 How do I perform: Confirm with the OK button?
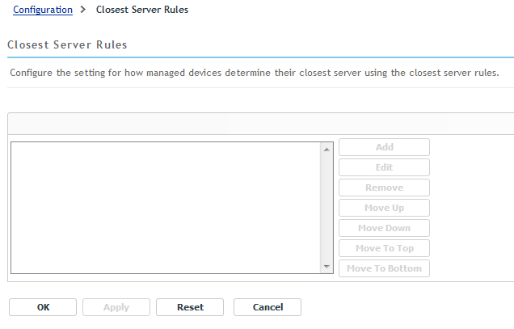click(43, 307)
